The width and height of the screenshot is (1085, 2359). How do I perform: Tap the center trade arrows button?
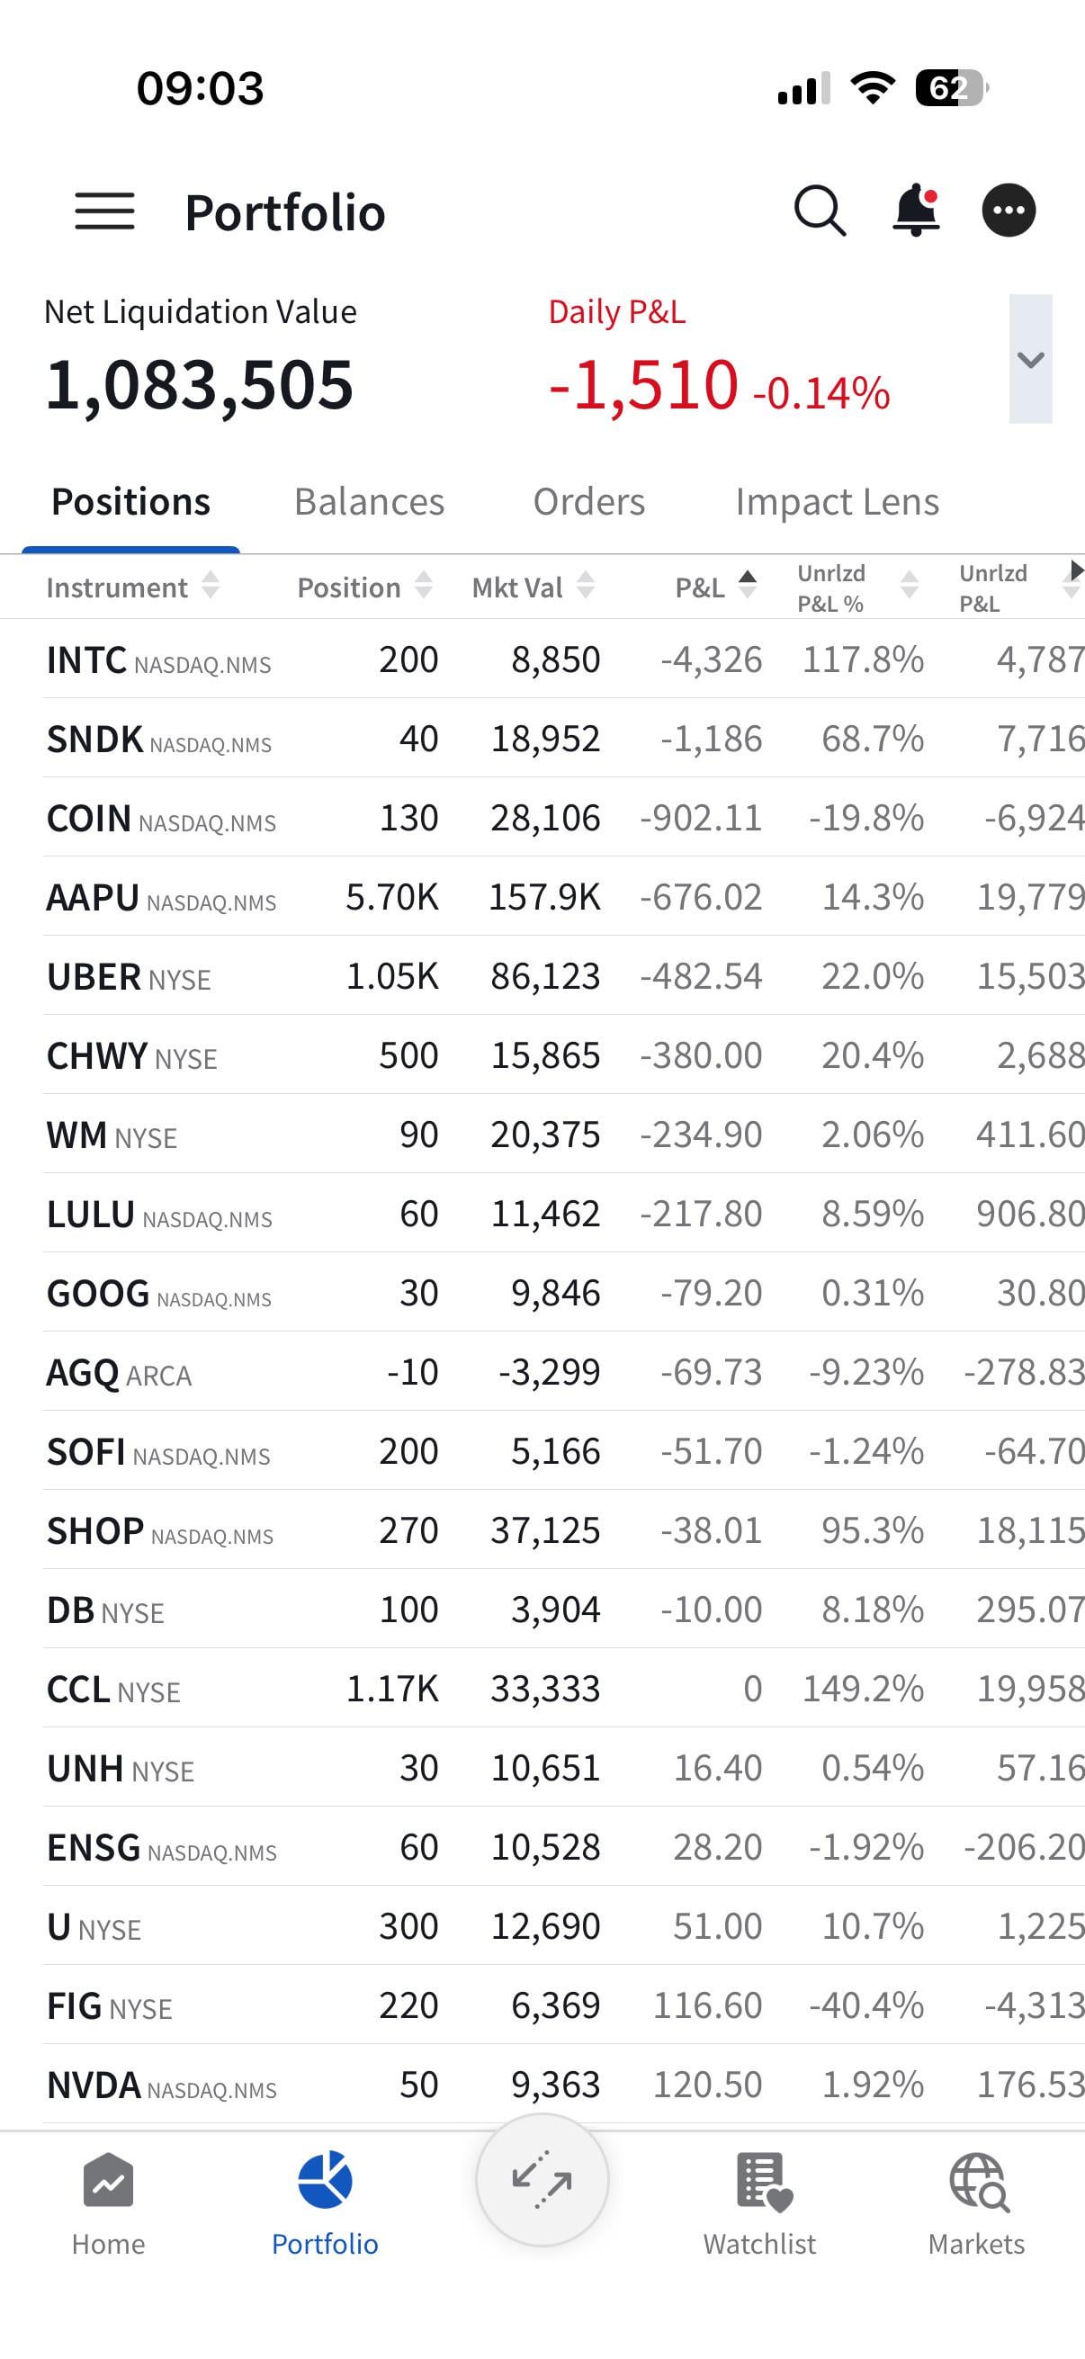pyautogui.click(x=542, y=2179)
